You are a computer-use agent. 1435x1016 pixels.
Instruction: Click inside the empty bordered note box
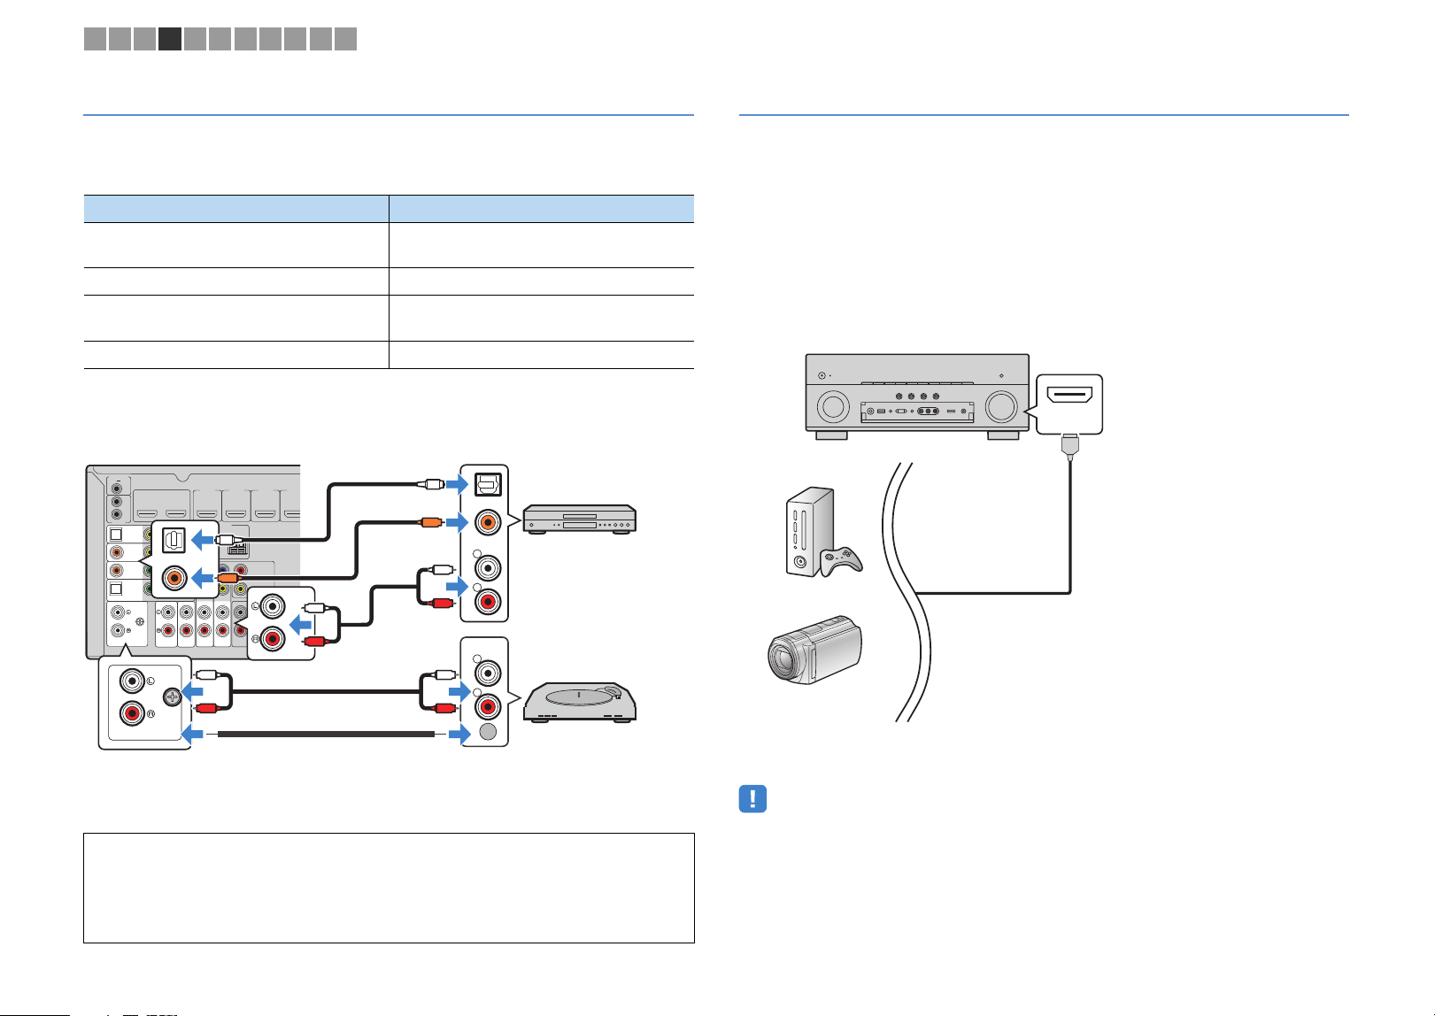[x=389, y=888]
